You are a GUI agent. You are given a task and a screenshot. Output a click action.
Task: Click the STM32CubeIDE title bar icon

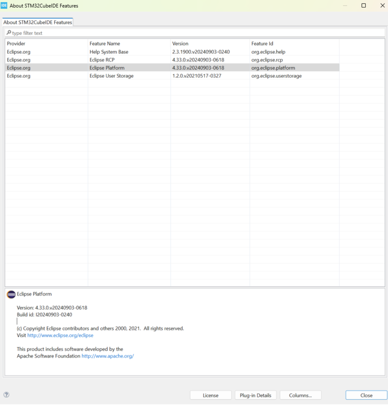[4, 5]
